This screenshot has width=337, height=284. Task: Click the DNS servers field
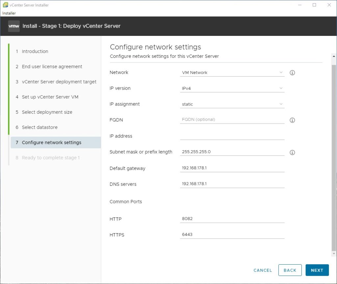click(x=232, y=184)
